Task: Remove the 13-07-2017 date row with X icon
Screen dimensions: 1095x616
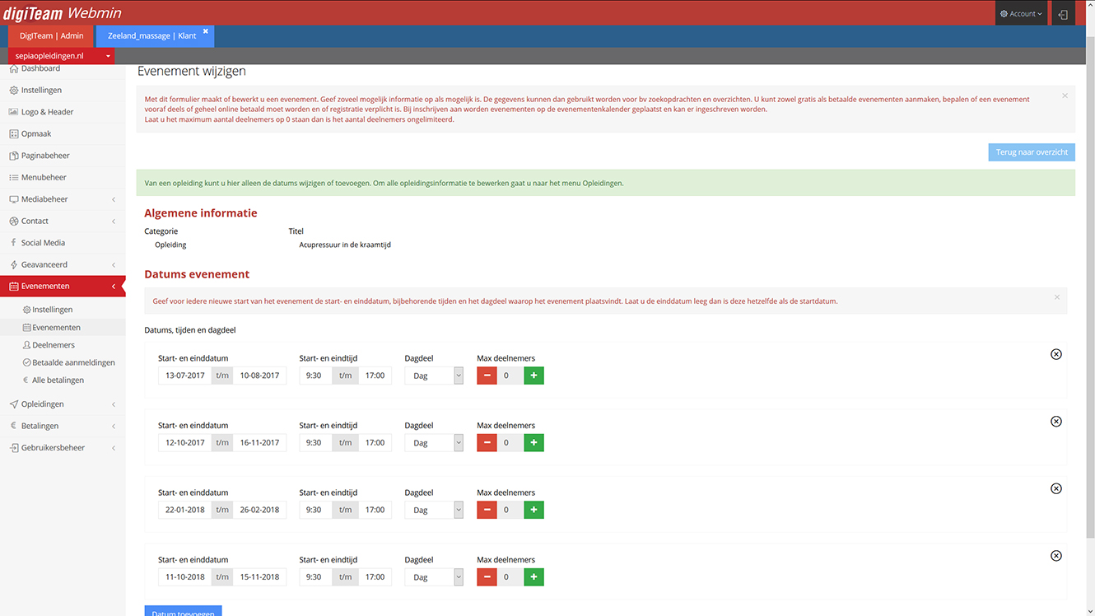Action: 1056,354
